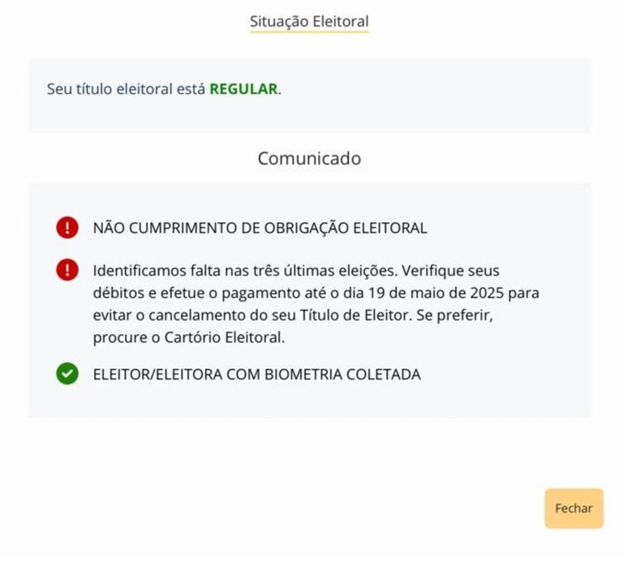Click 'procure o Cartório Eleitoral' text

[x=188, y=338]
